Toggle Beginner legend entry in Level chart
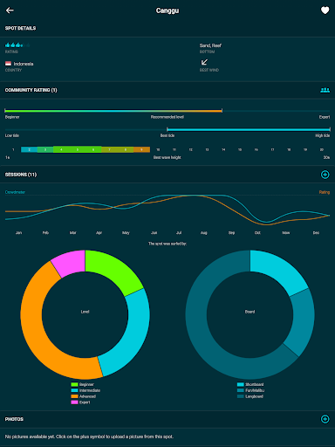This screenshot has height=447, width=335. 83,384
